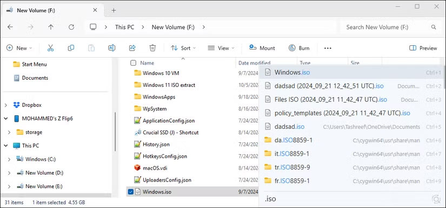Open the New dropdown menu

[19, 48]
